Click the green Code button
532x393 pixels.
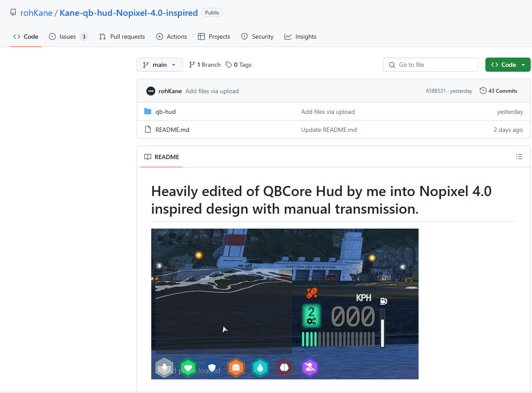(508, 65)
